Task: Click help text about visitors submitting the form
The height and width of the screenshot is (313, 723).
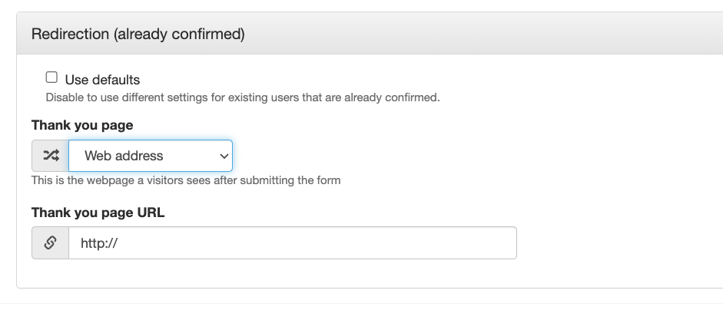Action: coord(186,180)
